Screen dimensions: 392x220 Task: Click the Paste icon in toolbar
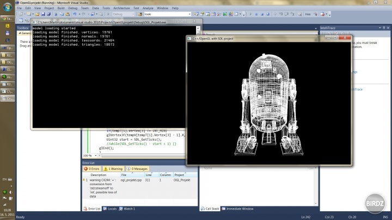tap(68, 14)
